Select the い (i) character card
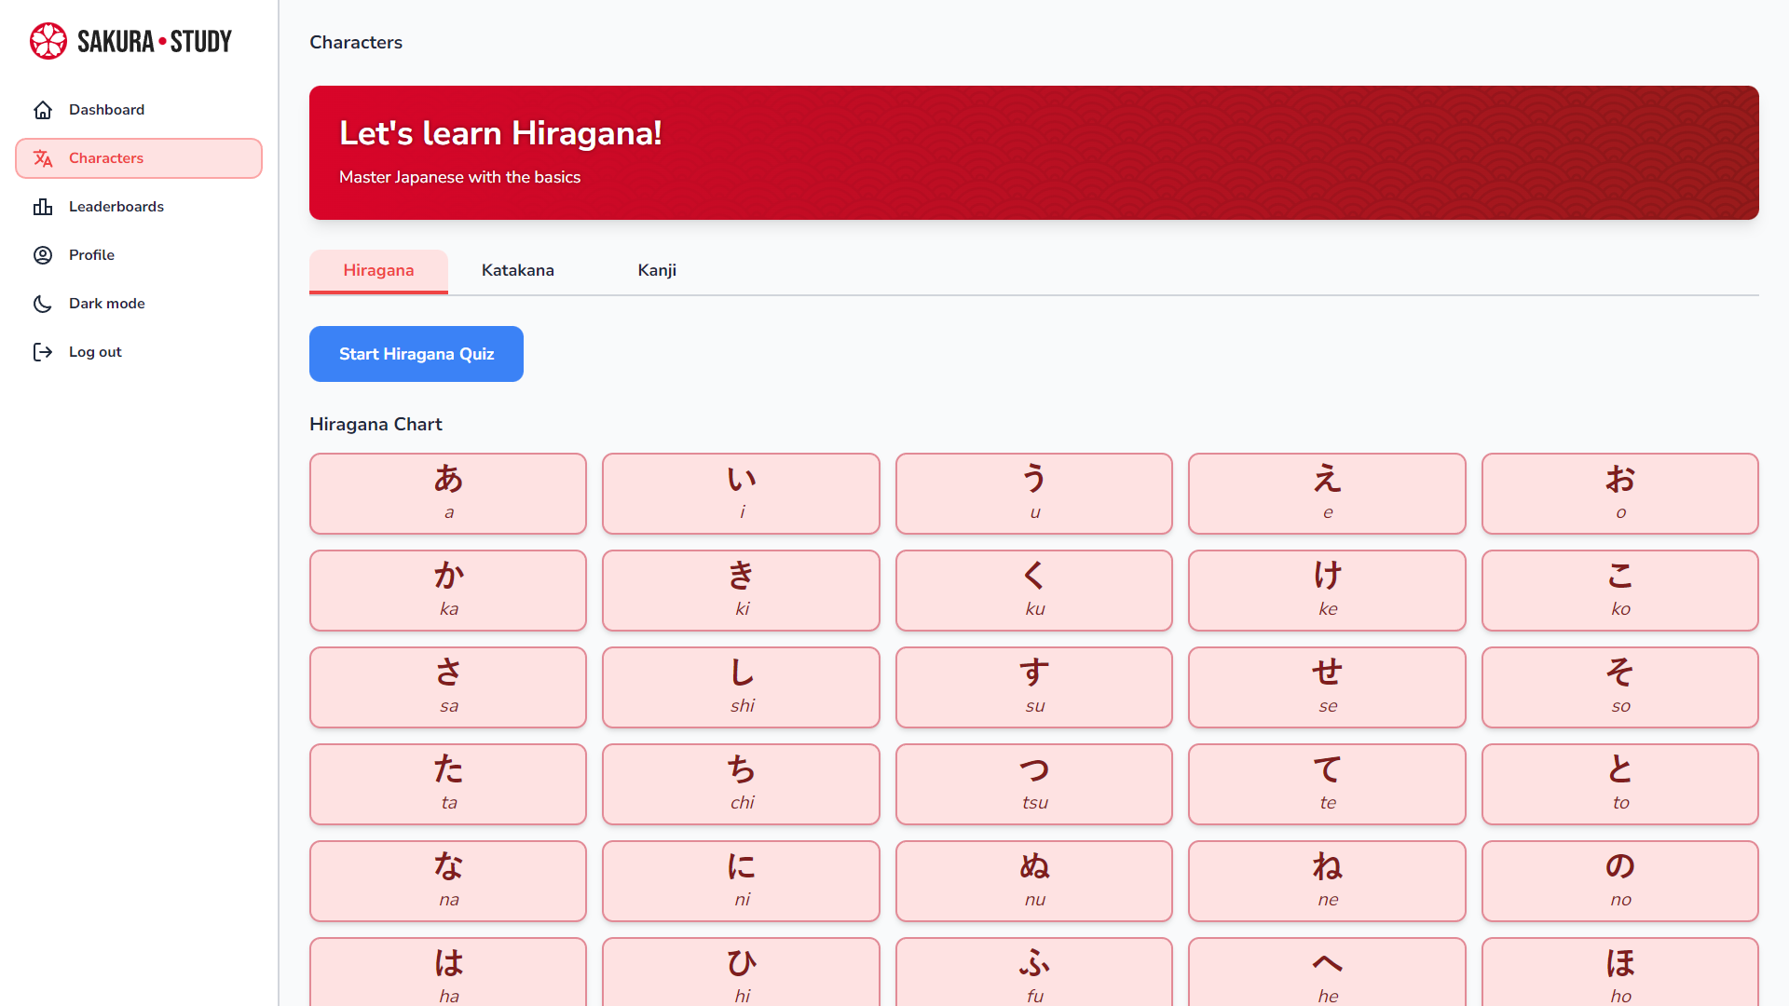 point(741,494)
